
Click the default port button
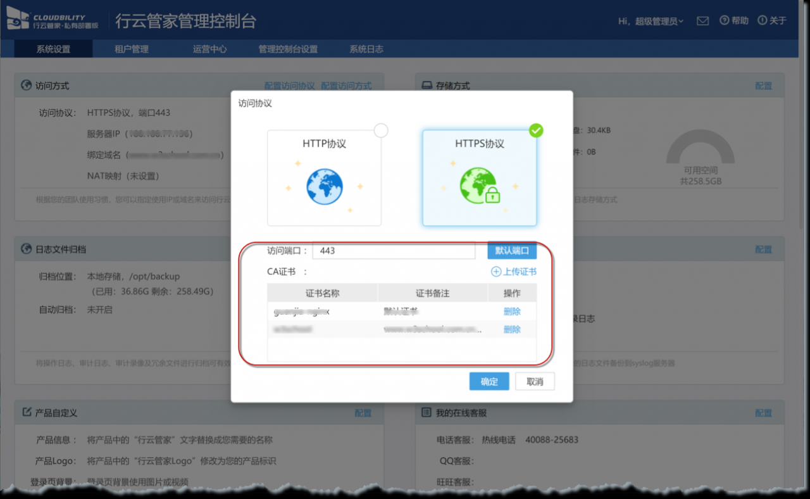tap(511, 250)
